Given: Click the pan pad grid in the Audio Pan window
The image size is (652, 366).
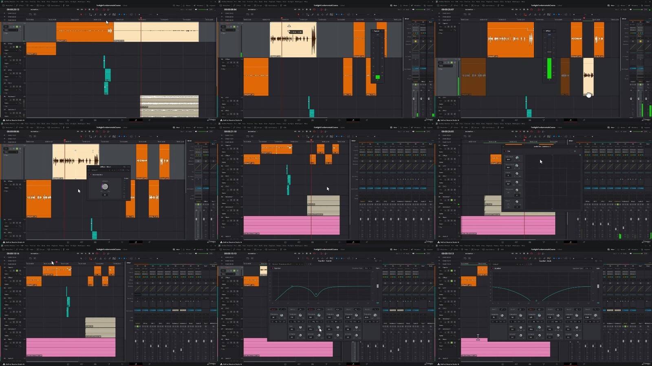Looking at the screenshot, I should click(x=553, y=182).
